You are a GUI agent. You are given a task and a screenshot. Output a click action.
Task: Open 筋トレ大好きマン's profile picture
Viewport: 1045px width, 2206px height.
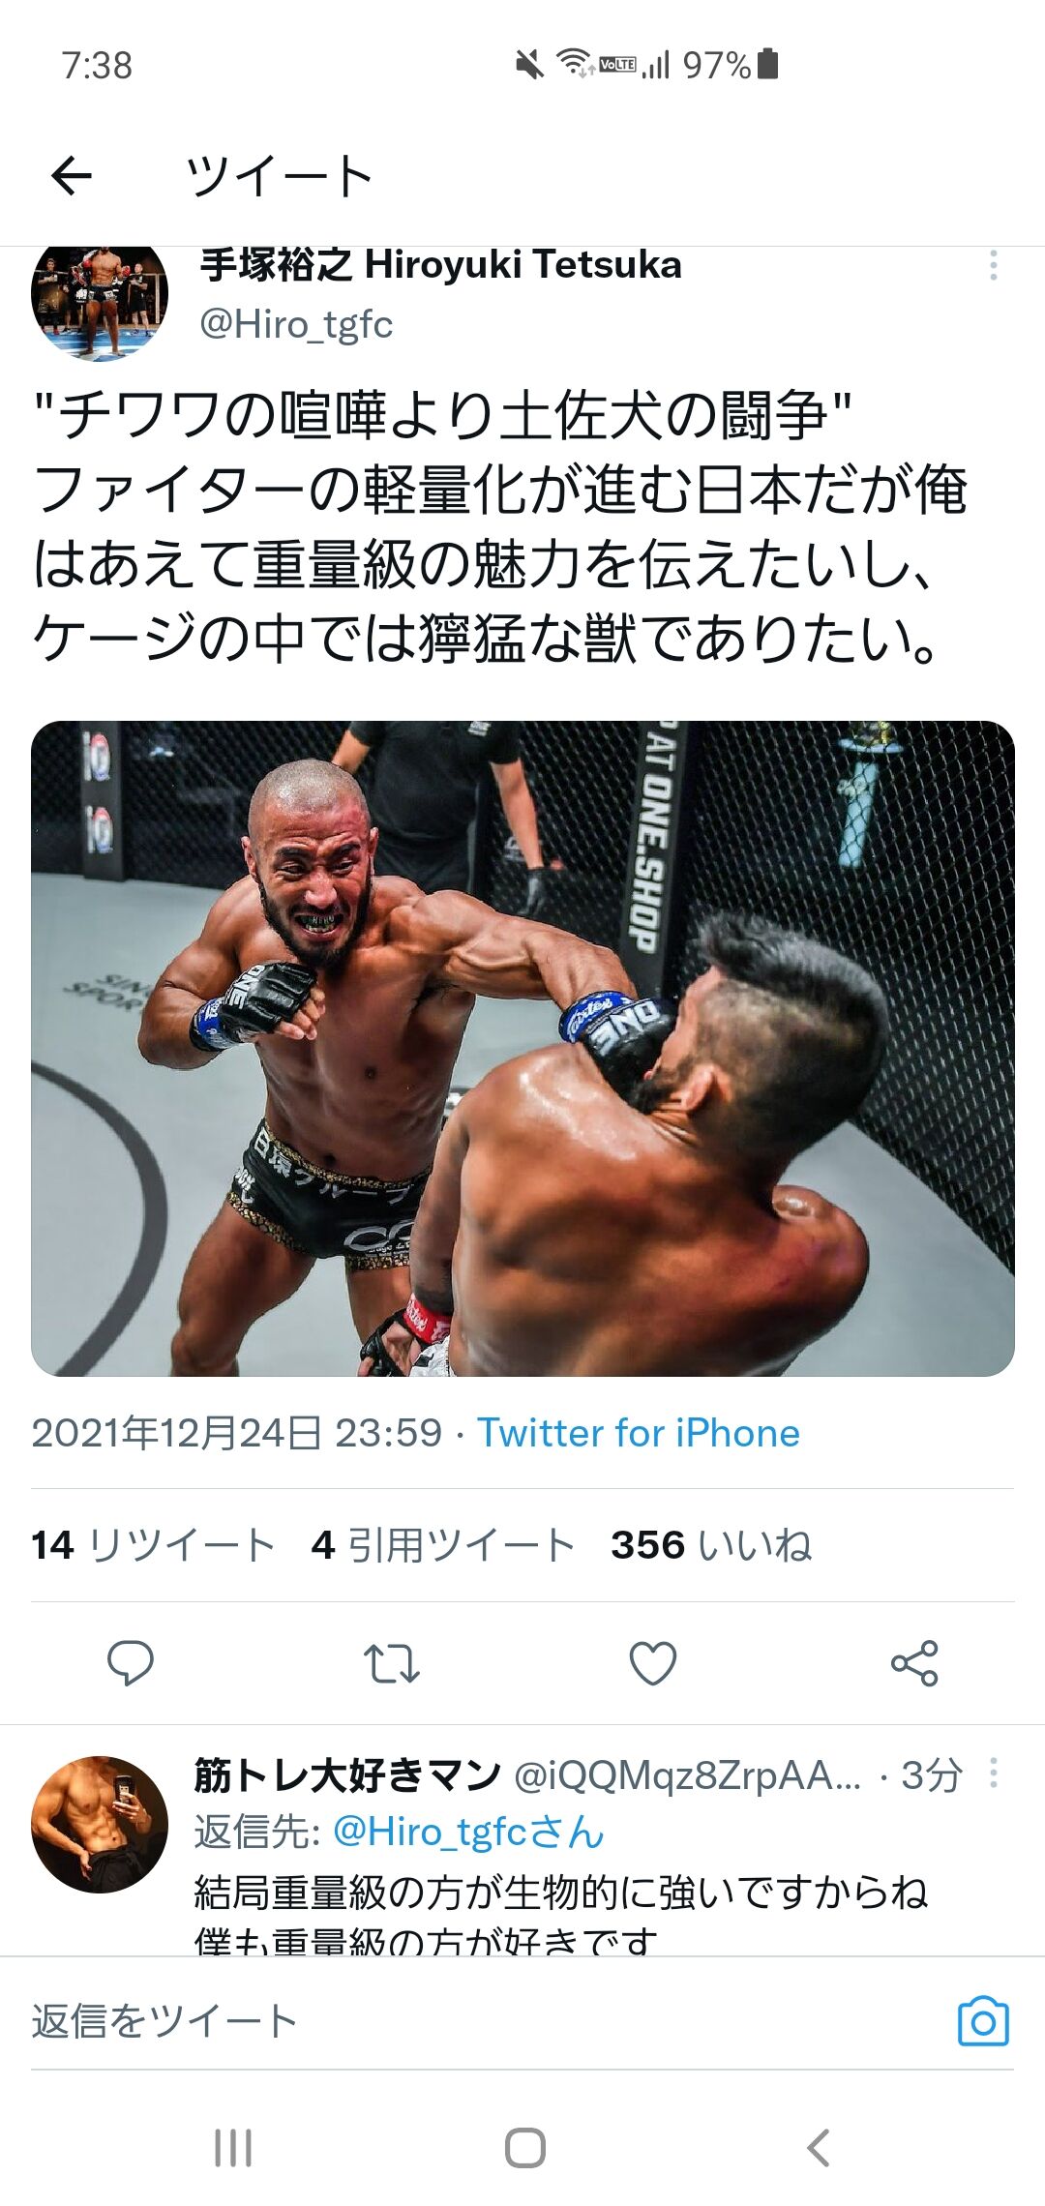coord(100,1824)
